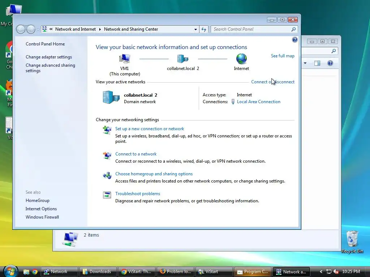
Task: Click the network tray icon
Action: (329, 272)
